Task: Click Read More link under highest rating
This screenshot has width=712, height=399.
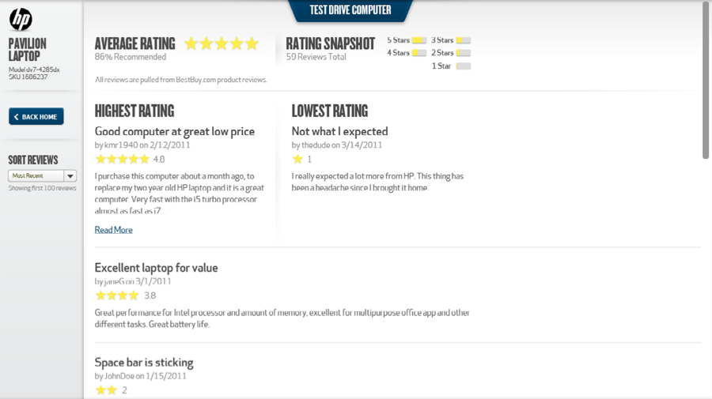Action: click(x=113, y=230)
